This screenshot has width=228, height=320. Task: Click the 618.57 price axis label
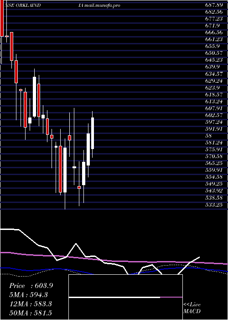pos(214,95)
